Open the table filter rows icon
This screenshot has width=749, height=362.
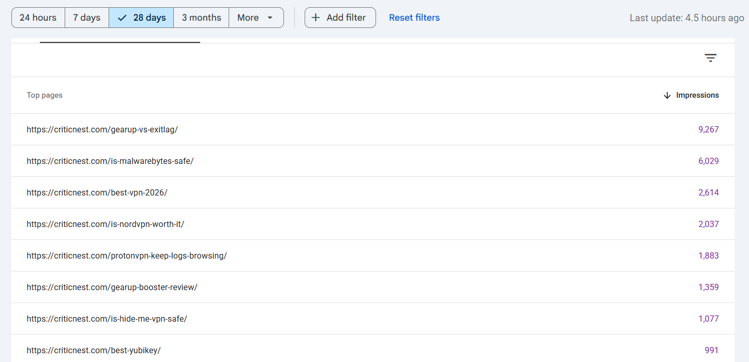tap(711, 58)
